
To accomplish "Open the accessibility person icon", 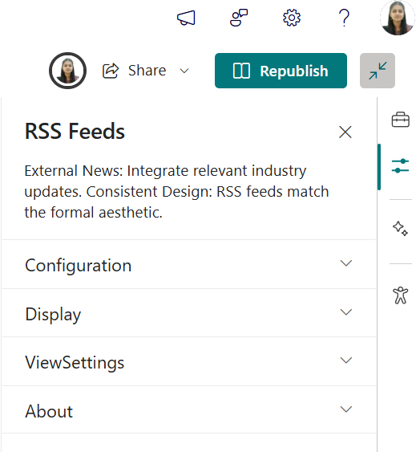I will click(x=401, y=295).
